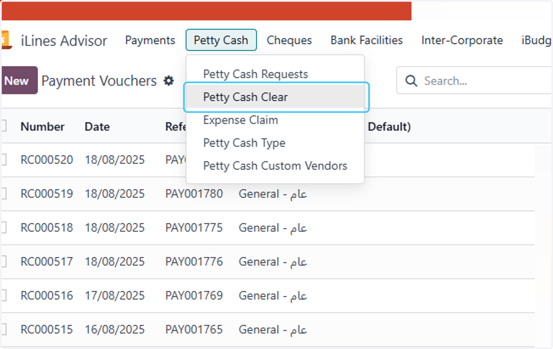Screen dimensions: 553x349
Task: Click reference PAY001776
Action: click(x=194, y=262)
